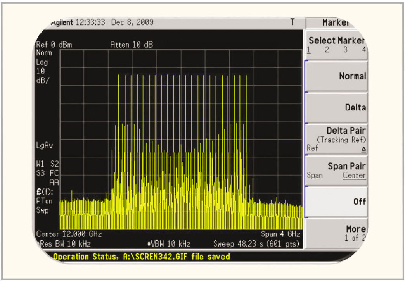Select the Span 4 GHz readout below the graph
The height and width of the screenshot is (281, 405).
pos(280,234)
